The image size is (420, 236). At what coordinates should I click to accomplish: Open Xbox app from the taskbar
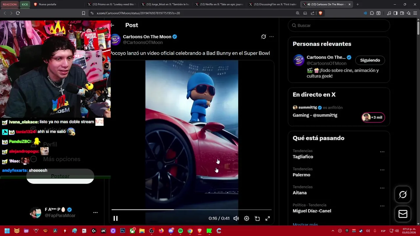click(x=132, y=231)
